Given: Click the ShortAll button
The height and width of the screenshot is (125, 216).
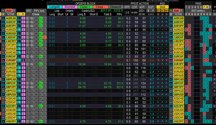Looking at the screenshot, I should pos(70,7).
